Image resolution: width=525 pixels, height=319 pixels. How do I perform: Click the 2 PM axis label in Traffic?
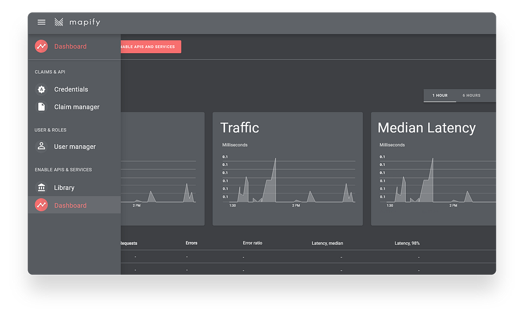point(296,206)
